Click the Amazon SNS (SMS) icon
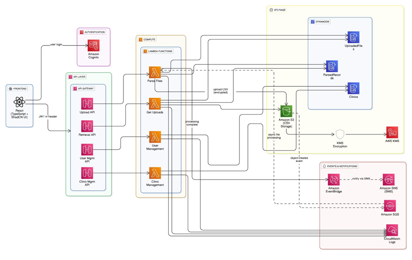Image resolution: width=412 pixels, height=260 pixels. (388, 180)
